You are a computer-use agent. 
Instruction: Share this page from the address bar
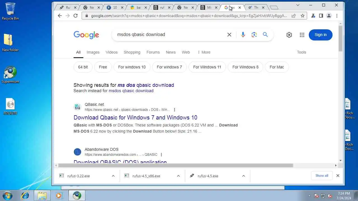tap(294, 16)
